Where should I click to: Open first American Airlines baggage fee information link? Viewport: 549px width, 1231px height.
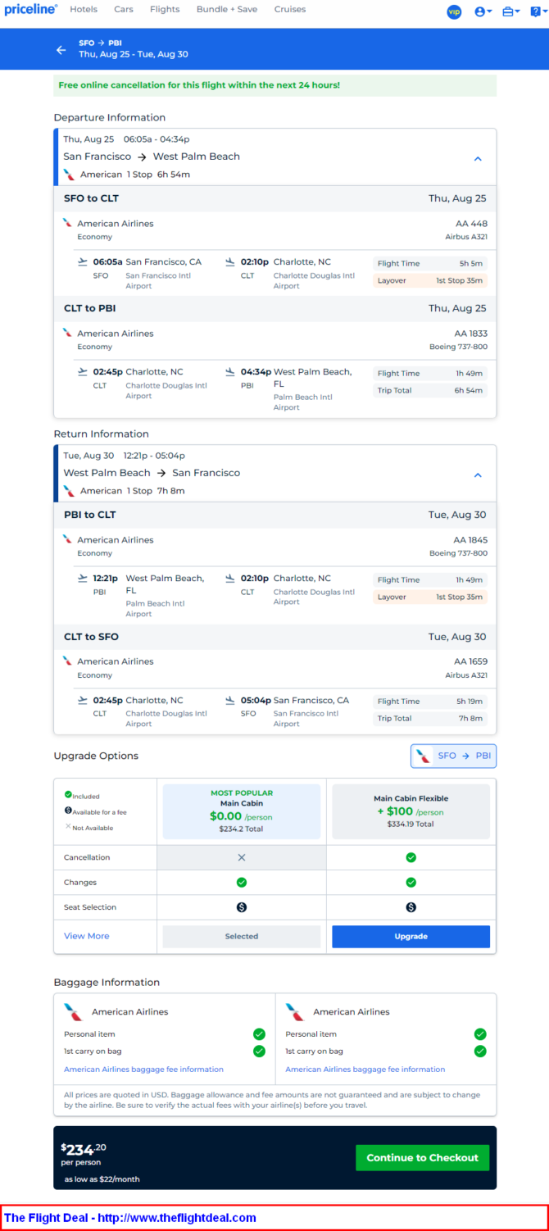[143, 1069]
